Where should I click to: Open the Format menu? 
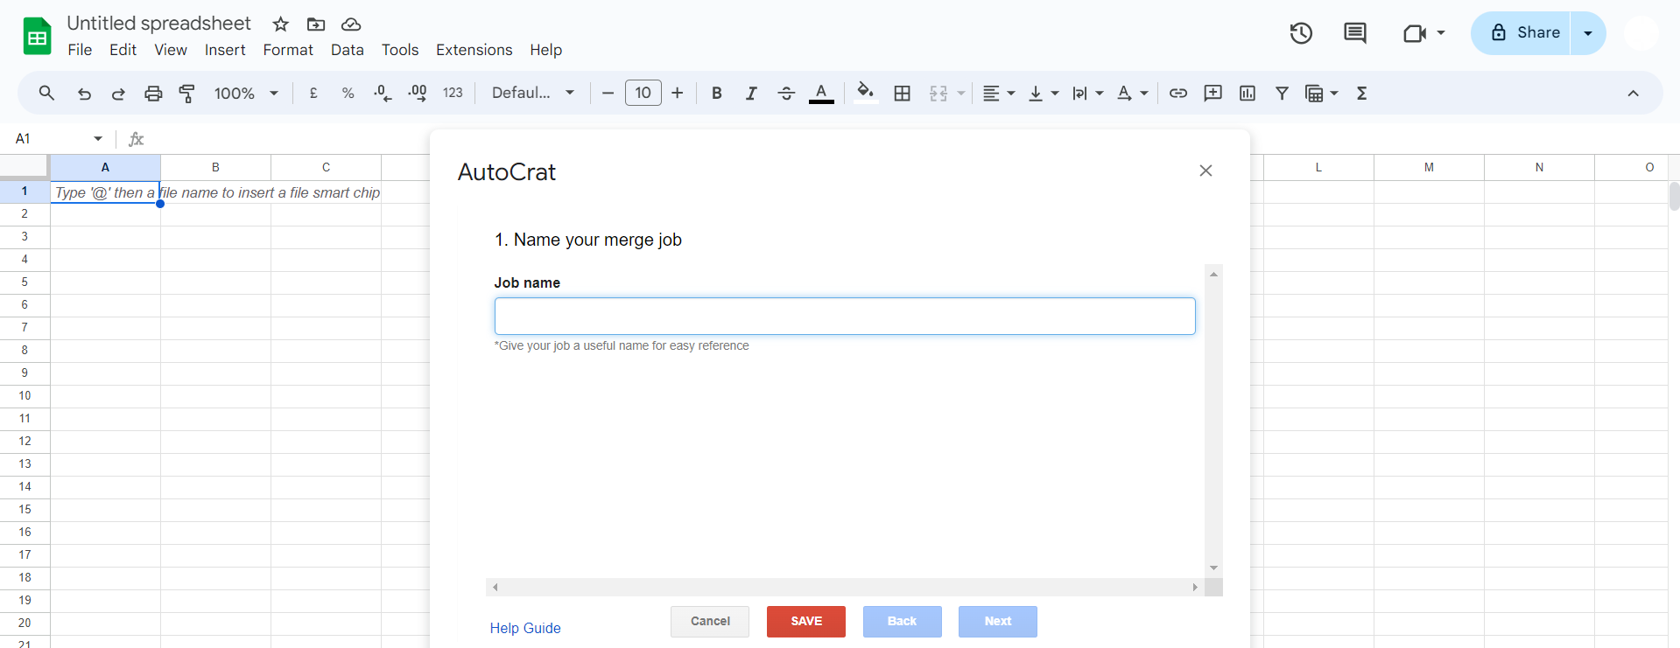pos(288,50)
